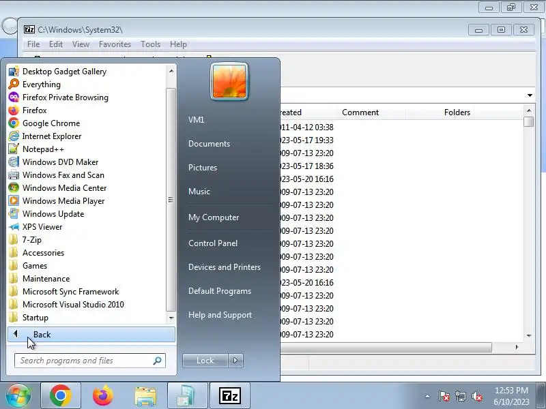Image resolution: width=546 pixels, height=409 pixels.
Task: Open Help and Support
Action: [x=220, y=315]
